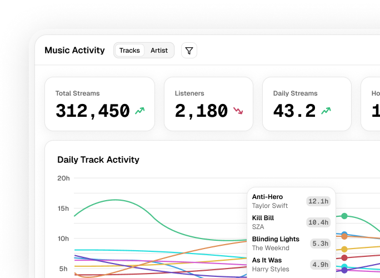380x278 pixels.
Task: Click the 10h axis label
Action: (x=63, y=239)
